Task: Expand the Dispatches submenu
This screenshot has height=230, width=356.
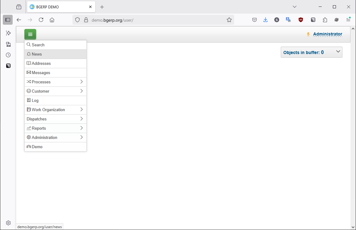Action: tap(37, 119)
